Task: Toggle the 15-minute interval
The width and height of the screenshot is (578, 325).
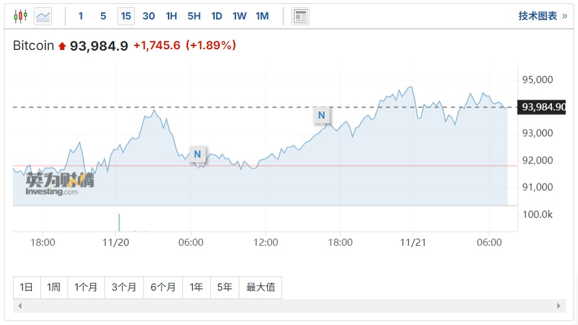Action: point(126,16)
